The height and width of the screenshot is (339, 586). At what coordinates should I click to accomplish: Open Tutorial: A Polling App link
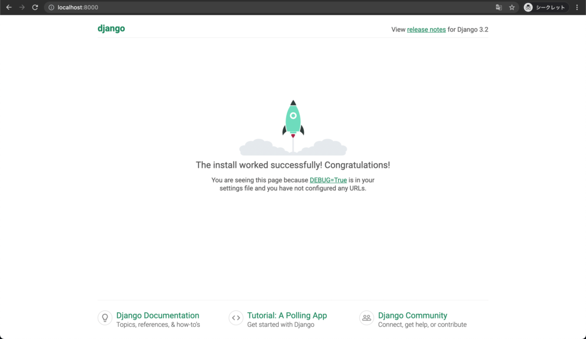click(x=287, y=316)
